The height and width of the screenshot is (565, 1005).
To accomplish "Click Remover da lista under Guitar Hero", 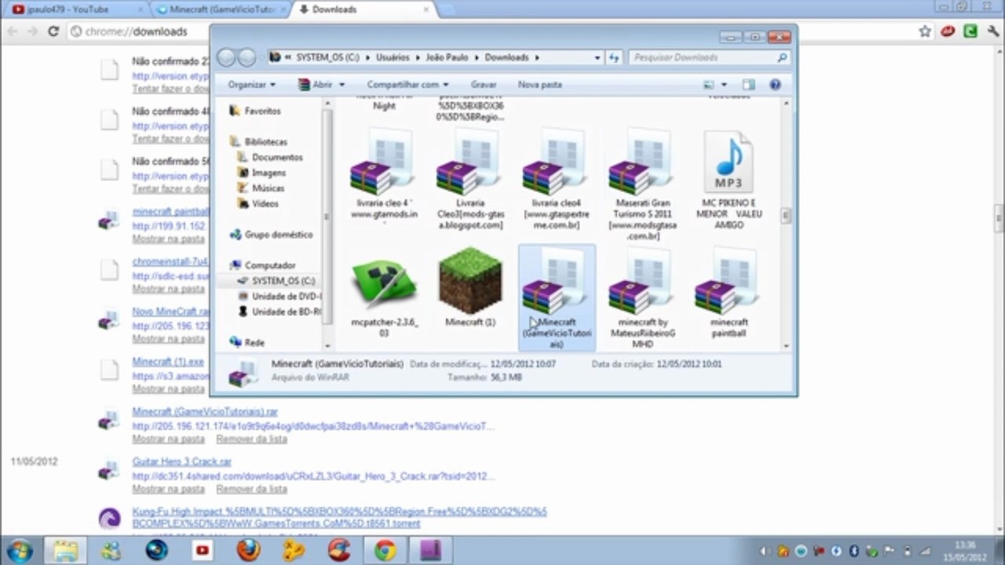I will pyautogui.click(x=251, y=489).
